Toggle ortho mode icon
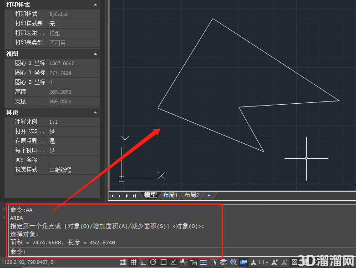 pyautogui.click(x=143, y=263)
